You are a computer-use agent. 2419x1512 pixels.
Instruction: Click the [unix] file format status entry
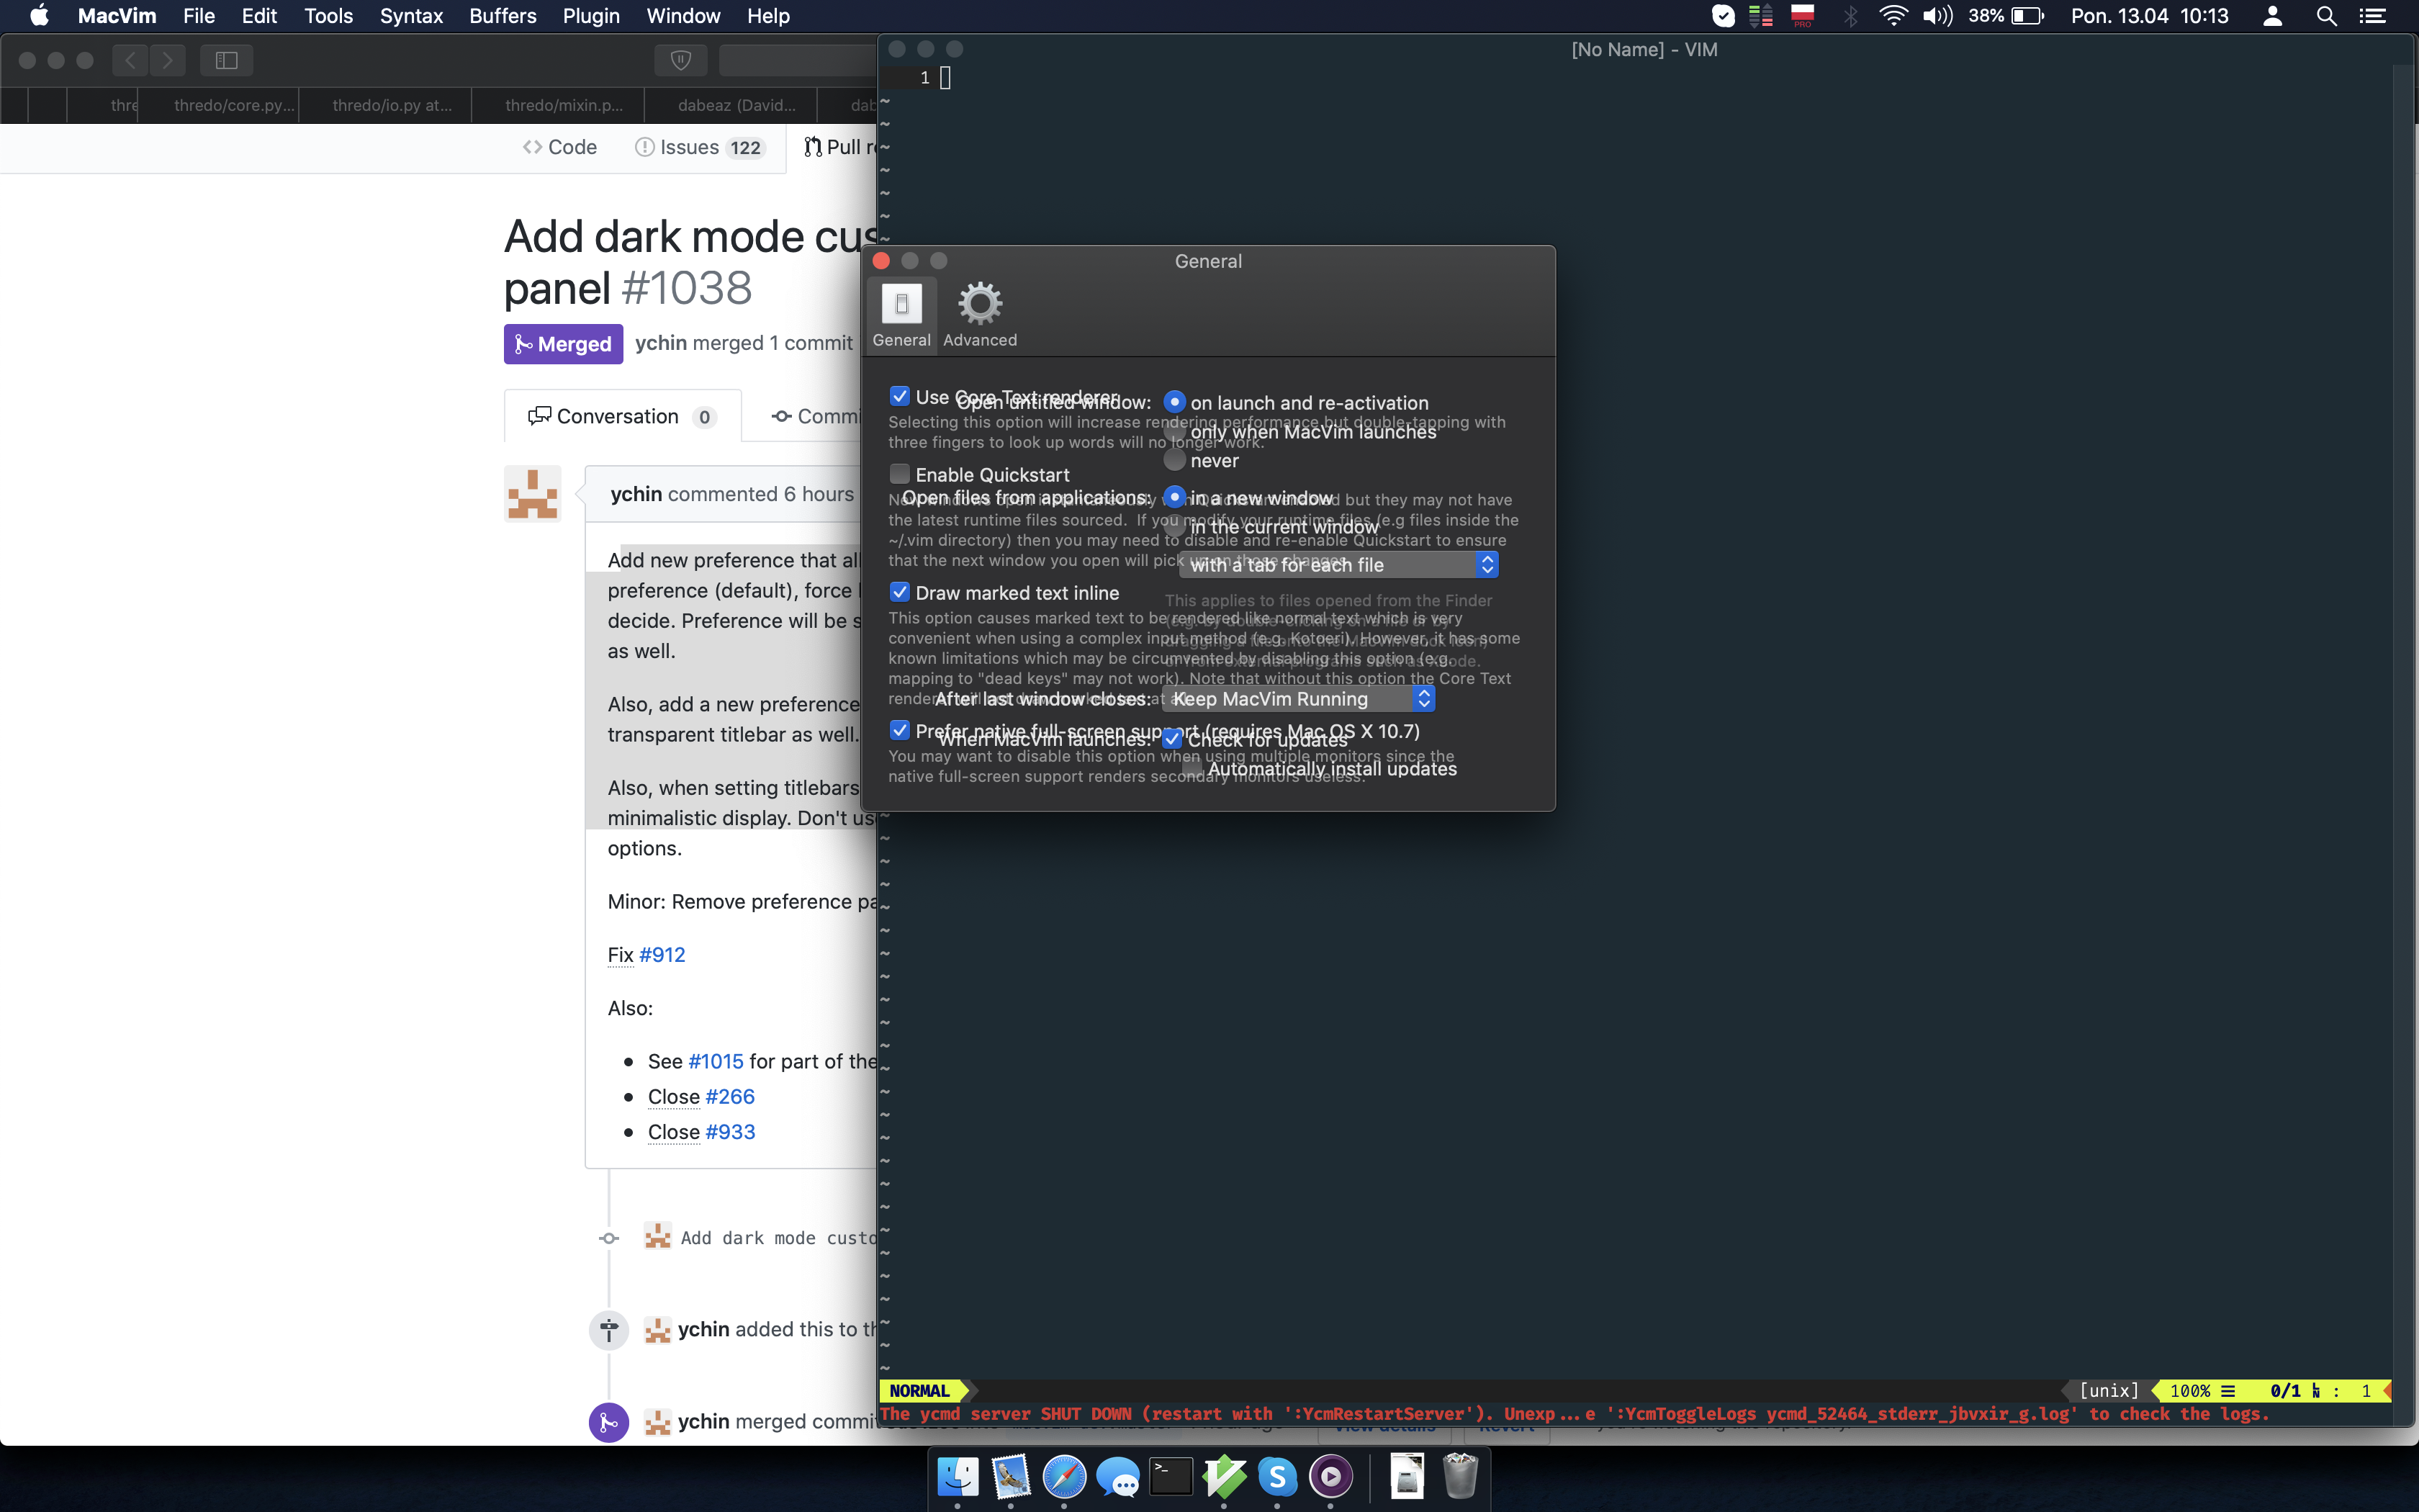tap(2109, 1391)
